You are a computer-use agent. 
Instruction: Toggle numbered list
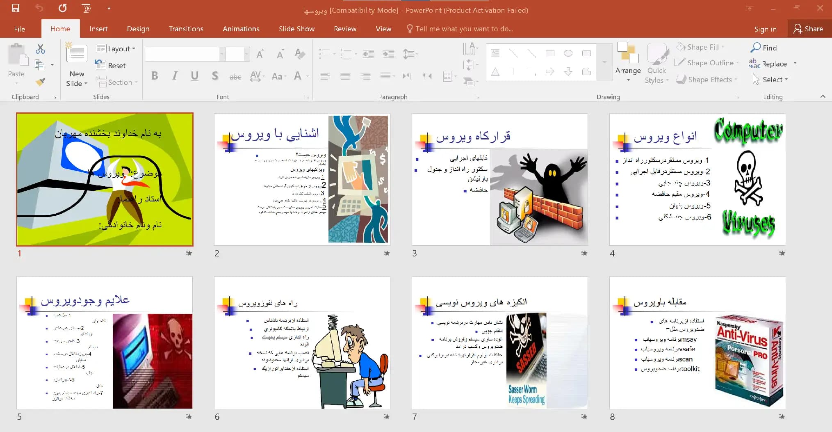click(346, 54)
